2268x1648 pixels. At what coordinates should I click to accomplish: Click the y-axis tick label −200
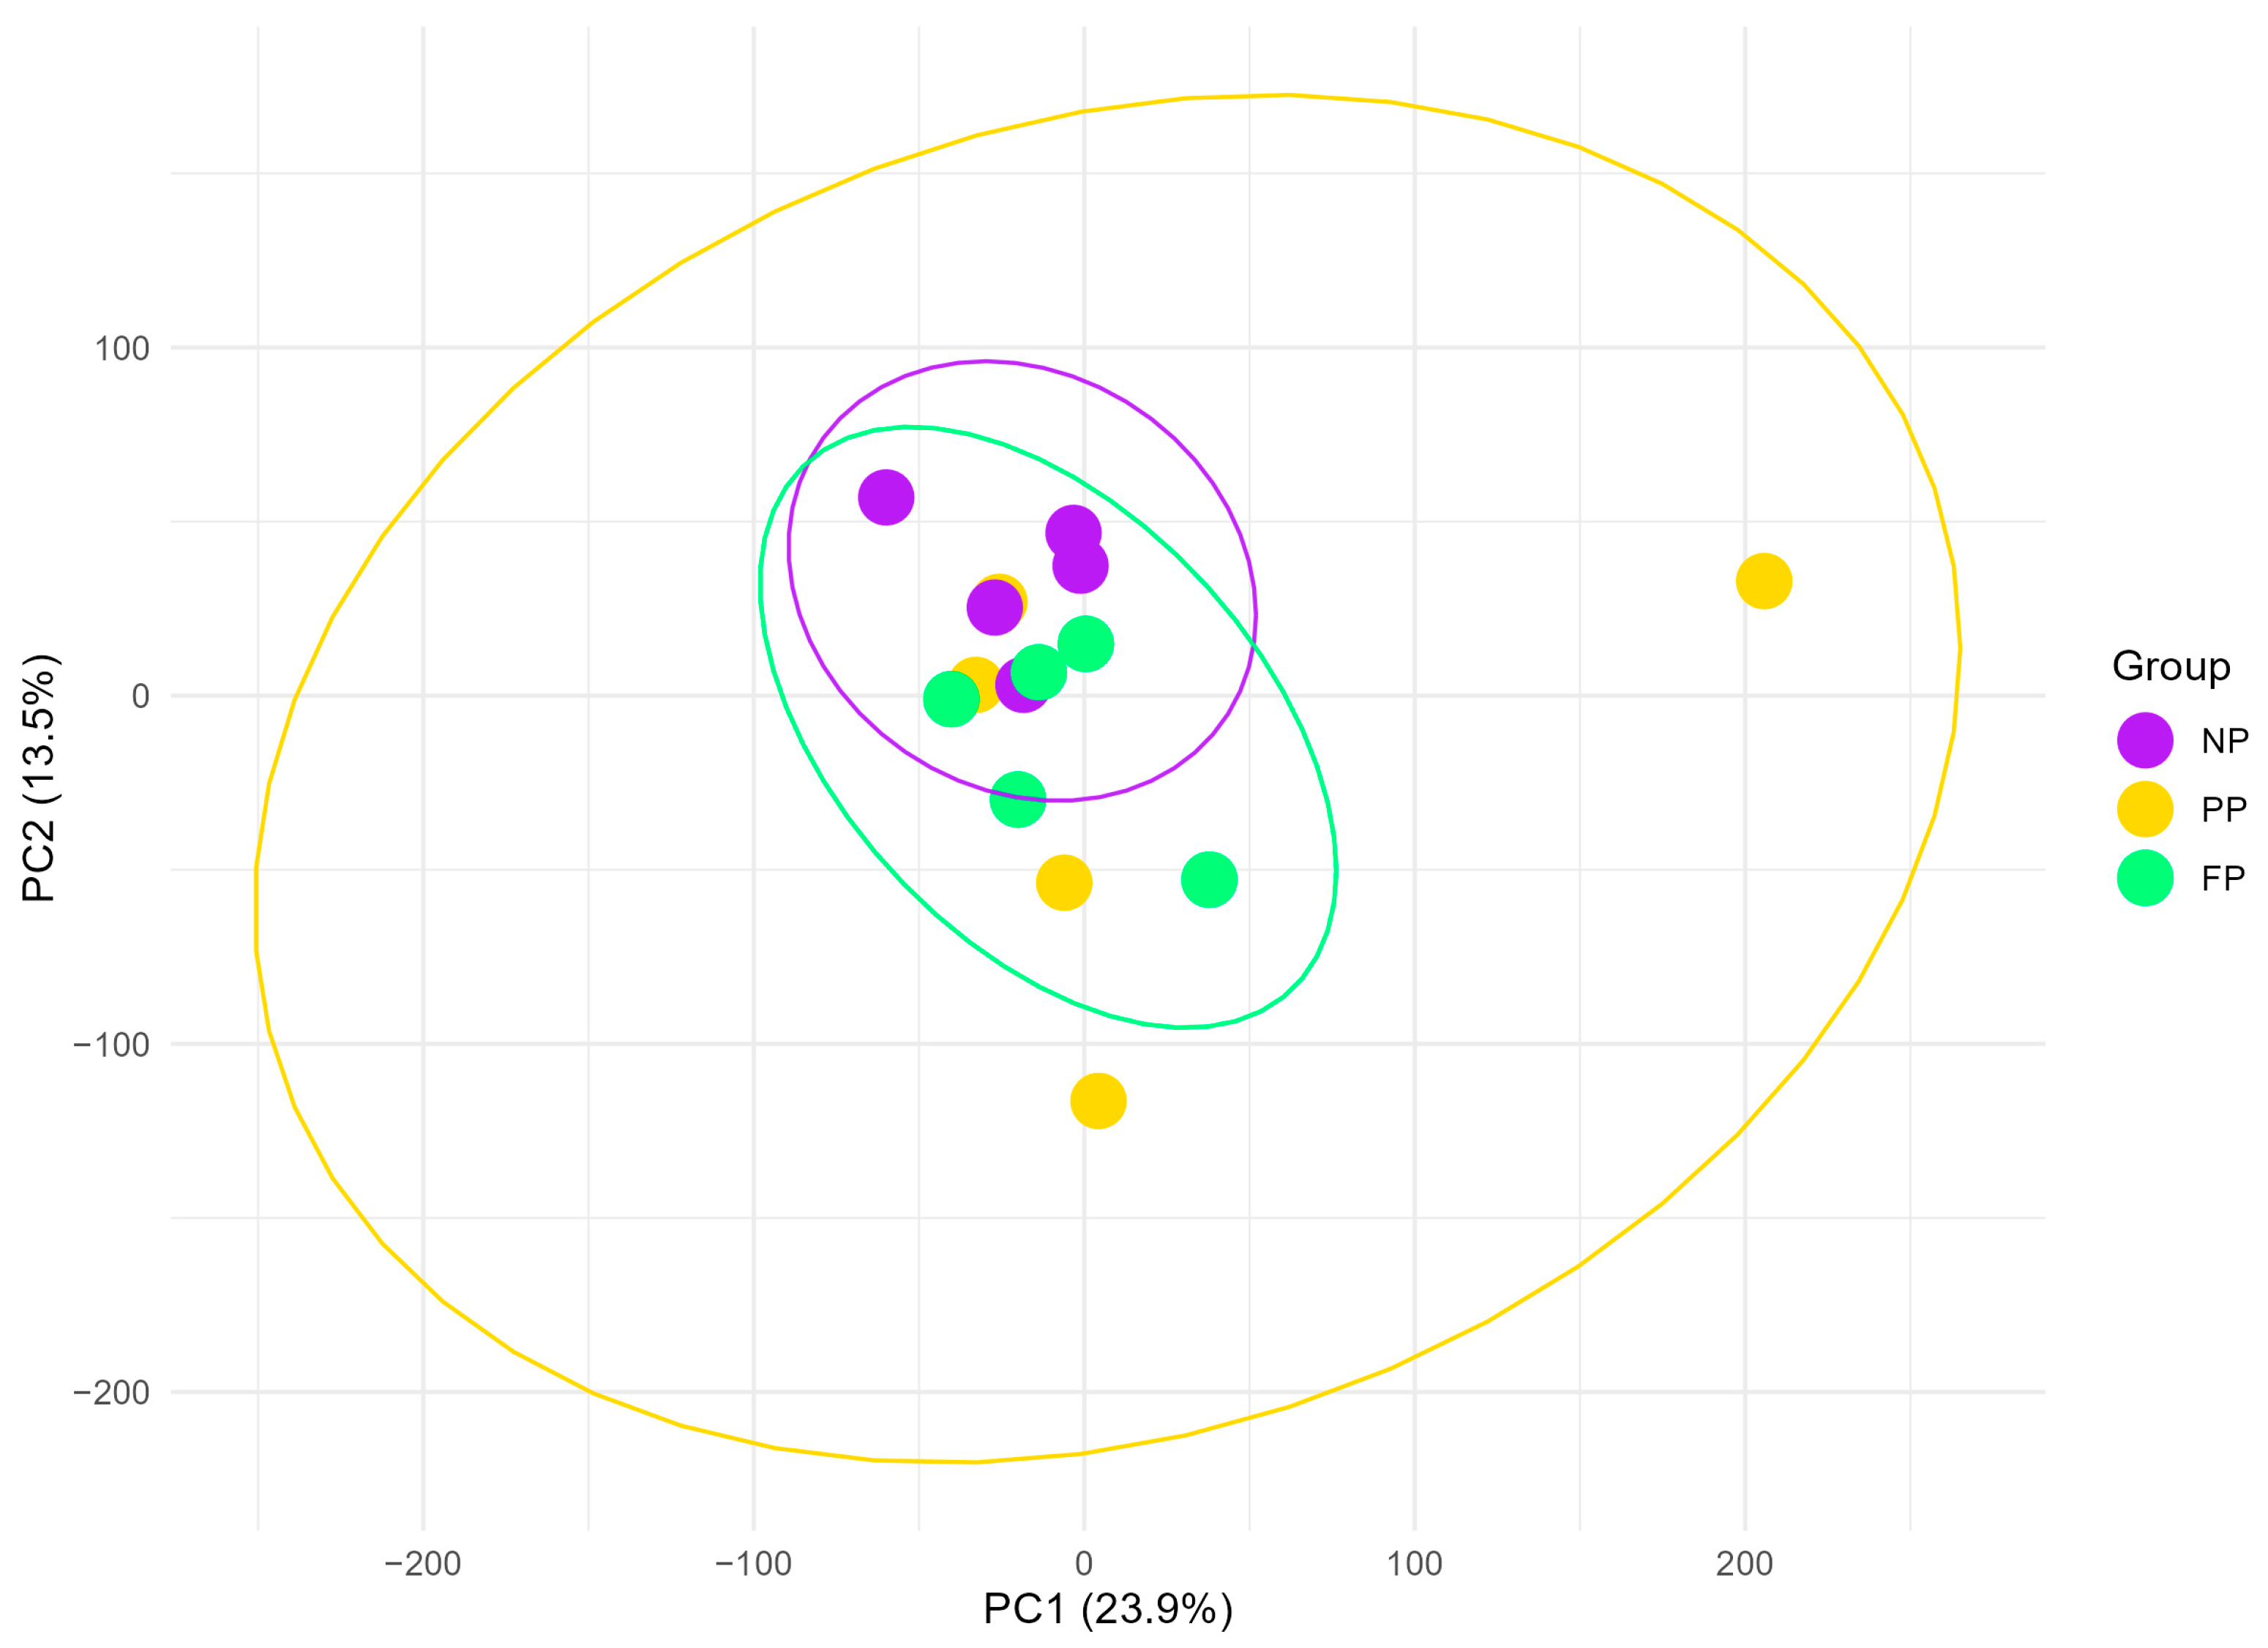coord(112,1392)
